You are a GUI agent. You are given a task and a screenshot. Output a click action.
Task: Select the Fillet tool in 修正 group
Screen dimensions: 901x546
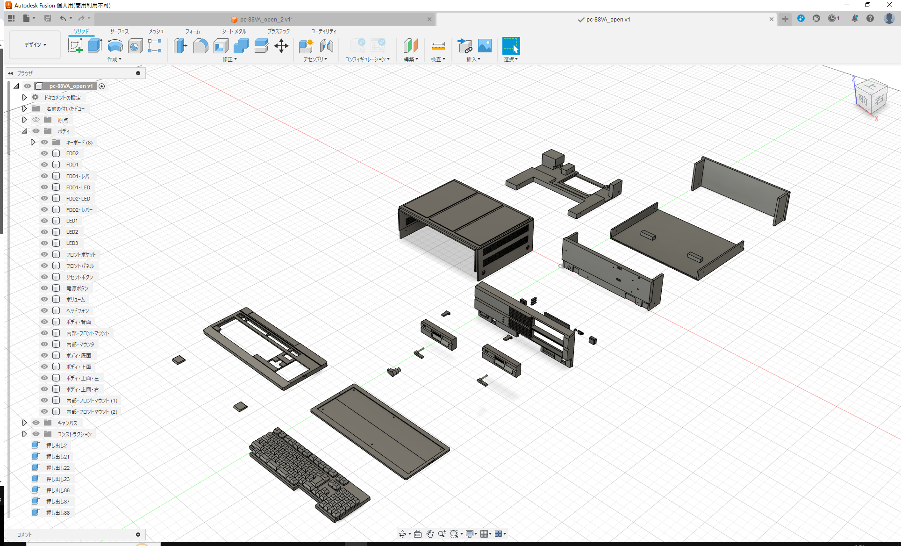[x=200, y=46]
